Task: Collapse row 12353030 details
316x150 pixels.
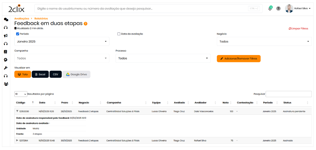Action: (x=17, y=111)
